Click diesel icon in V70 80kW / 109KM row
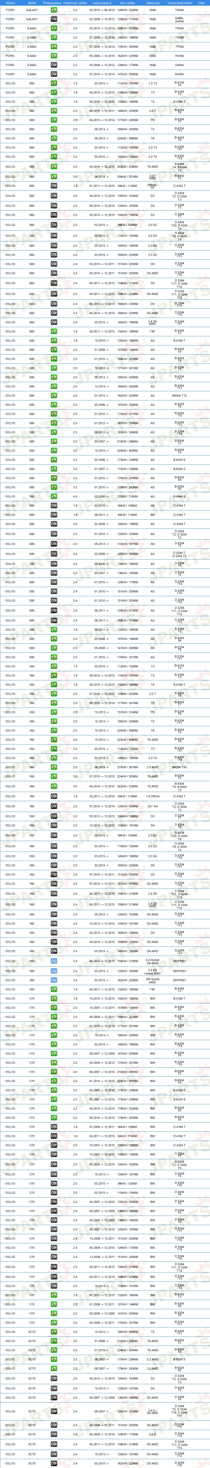 [x=54, y=1127]
